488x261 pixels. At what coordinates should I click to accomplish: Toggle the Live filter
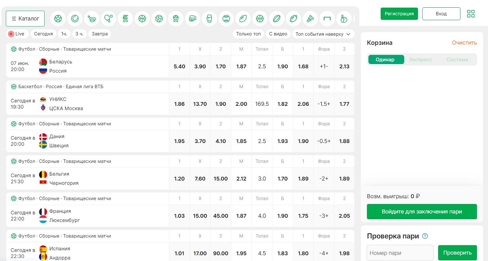[17, 34]
